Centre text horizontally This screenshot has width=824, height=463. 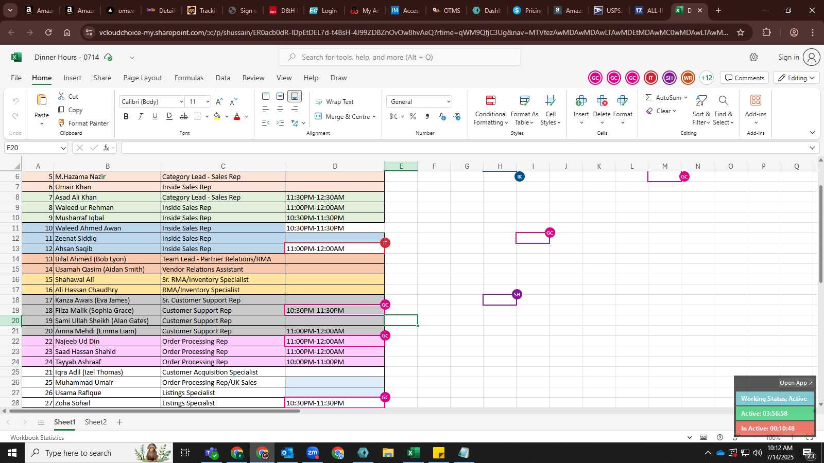(280, 110)
